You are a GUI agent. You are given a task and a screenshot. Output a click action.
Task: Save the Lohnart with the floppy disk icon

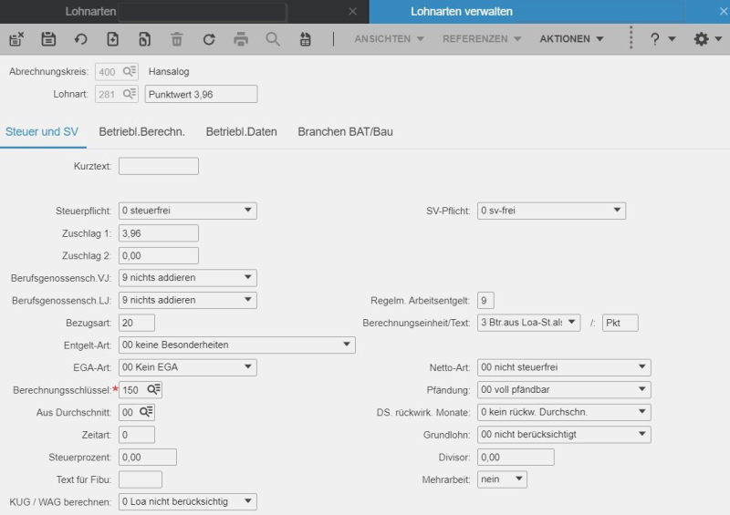48,39
